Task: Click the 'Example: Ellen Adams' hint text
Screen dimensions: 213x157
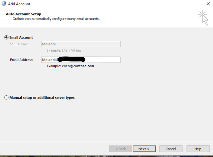Action: pyautogui.click(x=64, y=50)
